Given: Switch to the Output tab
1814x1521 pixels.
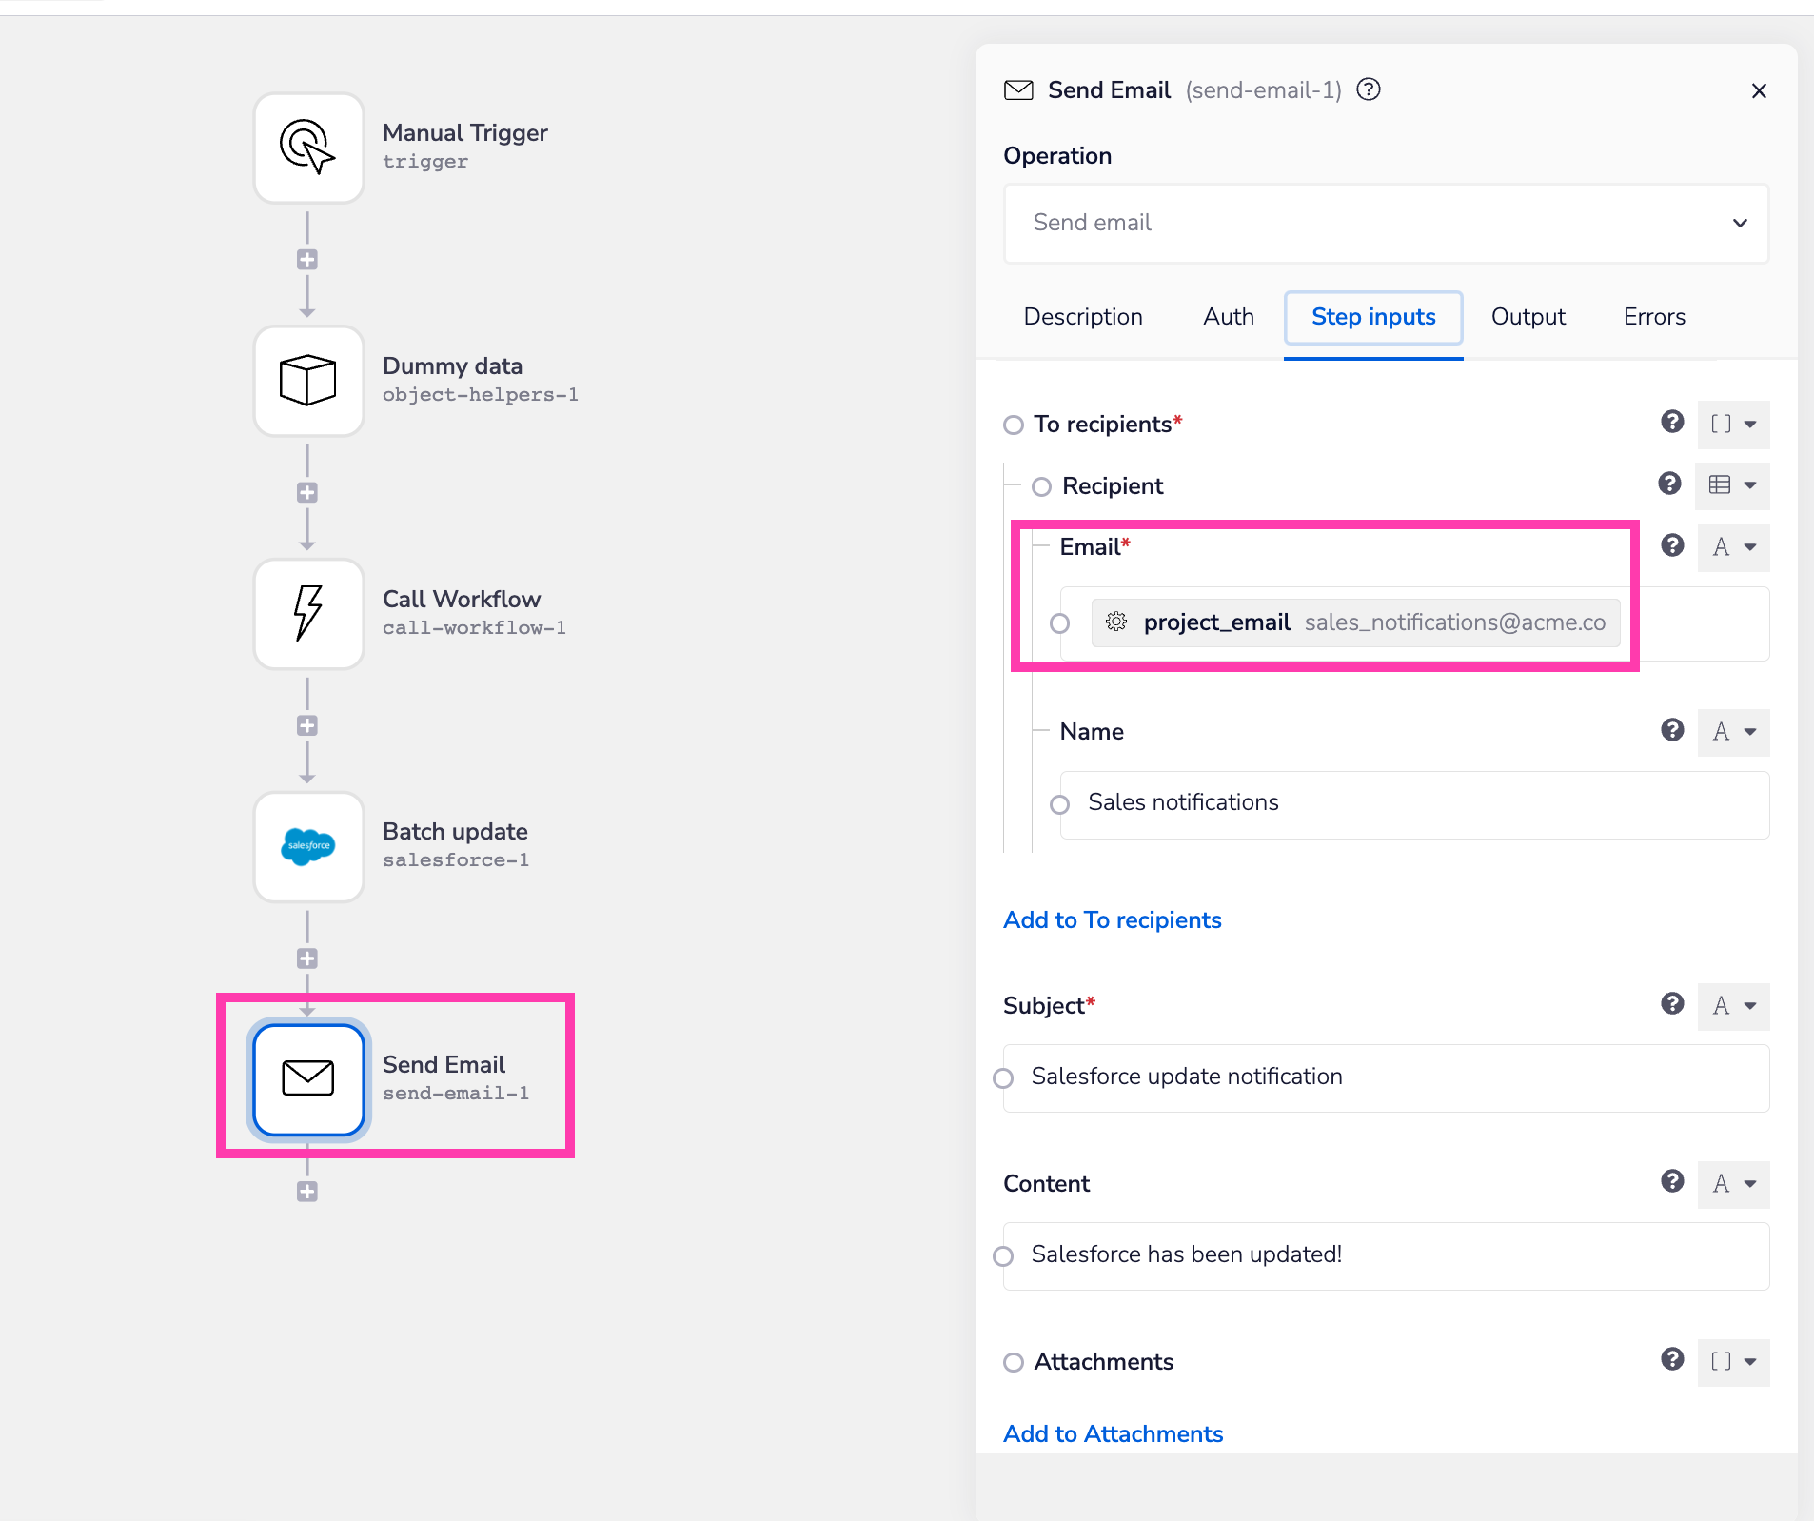Looking at the screenshot, I should tap(1528, 317).
